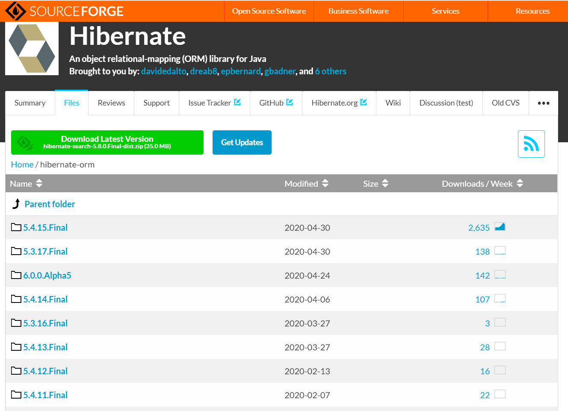Open the Business Software menu
Screen dimensions: 568x411
pos(358,11)
